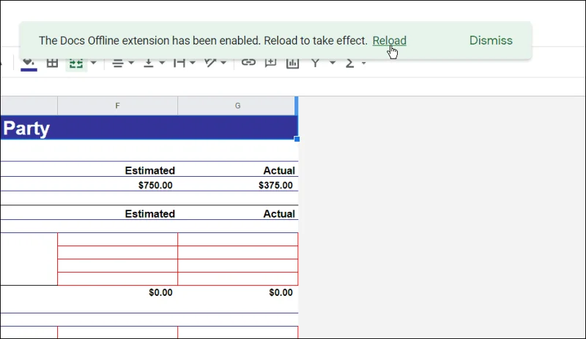Click the insert link icon
The height and width of the screenshot is (339, 586).
tap(248, 63)
